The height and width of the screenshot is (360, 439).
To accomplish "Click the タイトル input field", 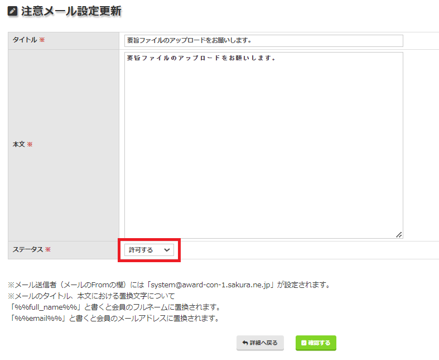I will click(x=263, y=41).
